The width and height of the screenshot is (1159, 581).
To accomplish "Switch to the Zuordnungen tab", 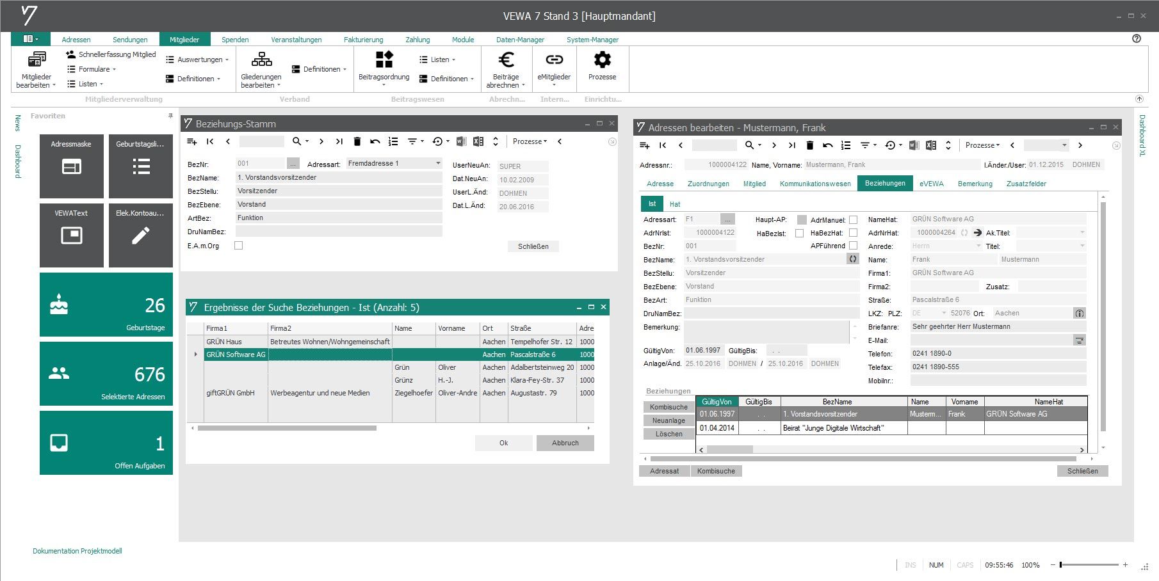I will (x=708, y=184).
